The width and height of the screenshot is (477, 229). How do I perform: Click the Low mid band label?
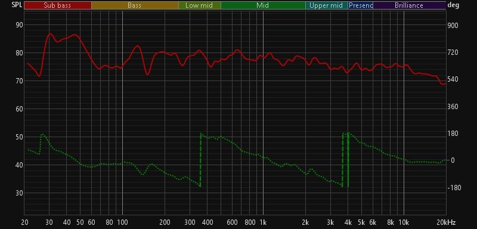tap(200, 5)
